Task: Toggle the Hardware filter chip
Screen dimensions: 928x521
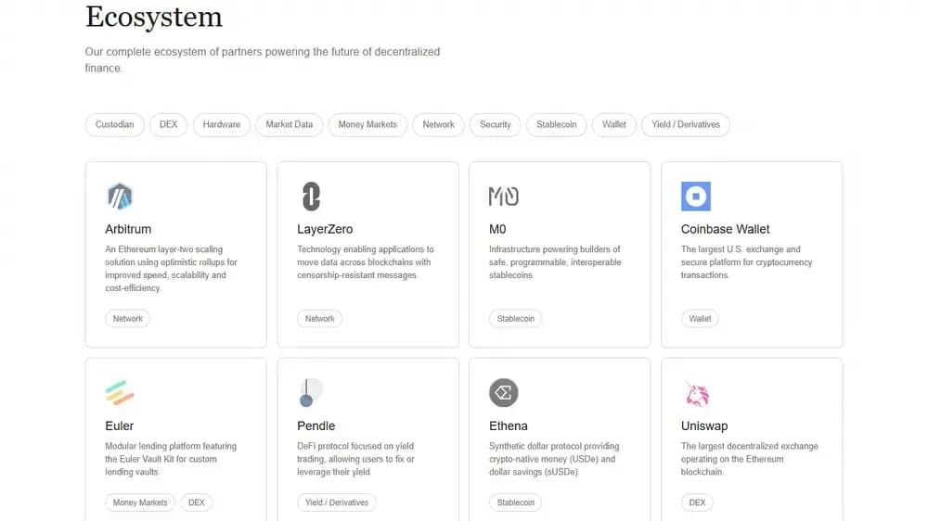Action: [222, 125]
